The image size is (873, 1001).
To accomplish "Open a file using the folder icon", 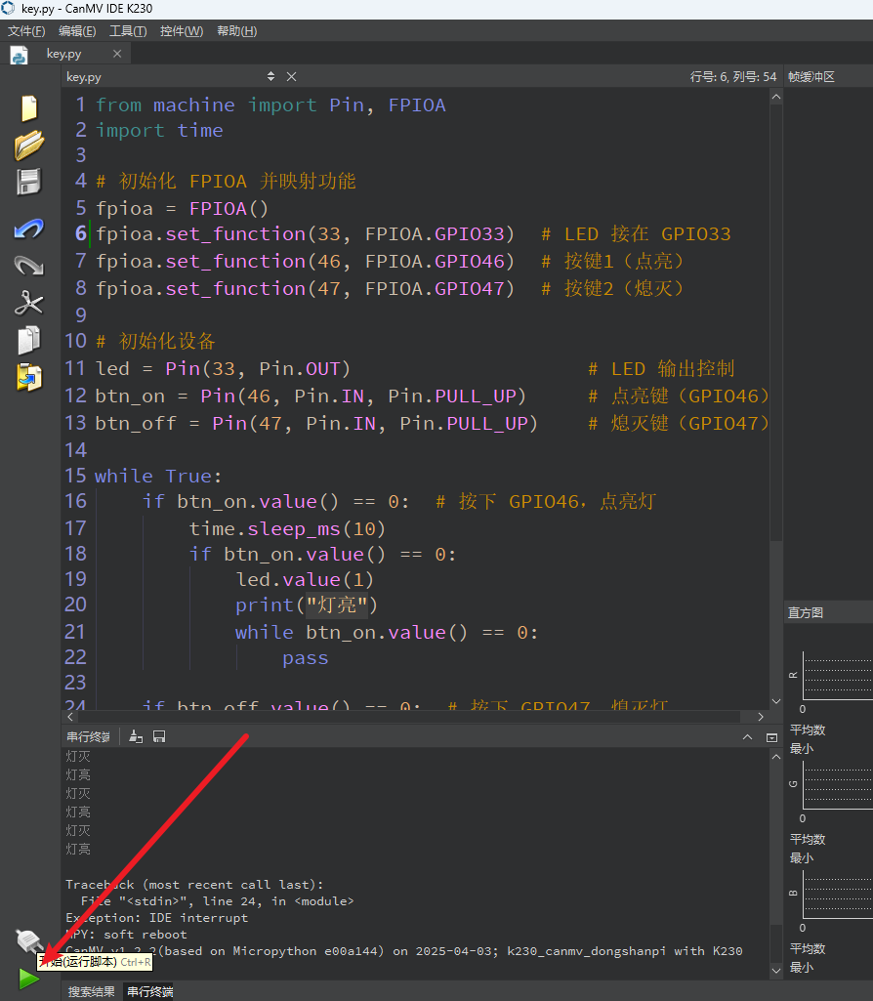I will [x=29, y=145].
